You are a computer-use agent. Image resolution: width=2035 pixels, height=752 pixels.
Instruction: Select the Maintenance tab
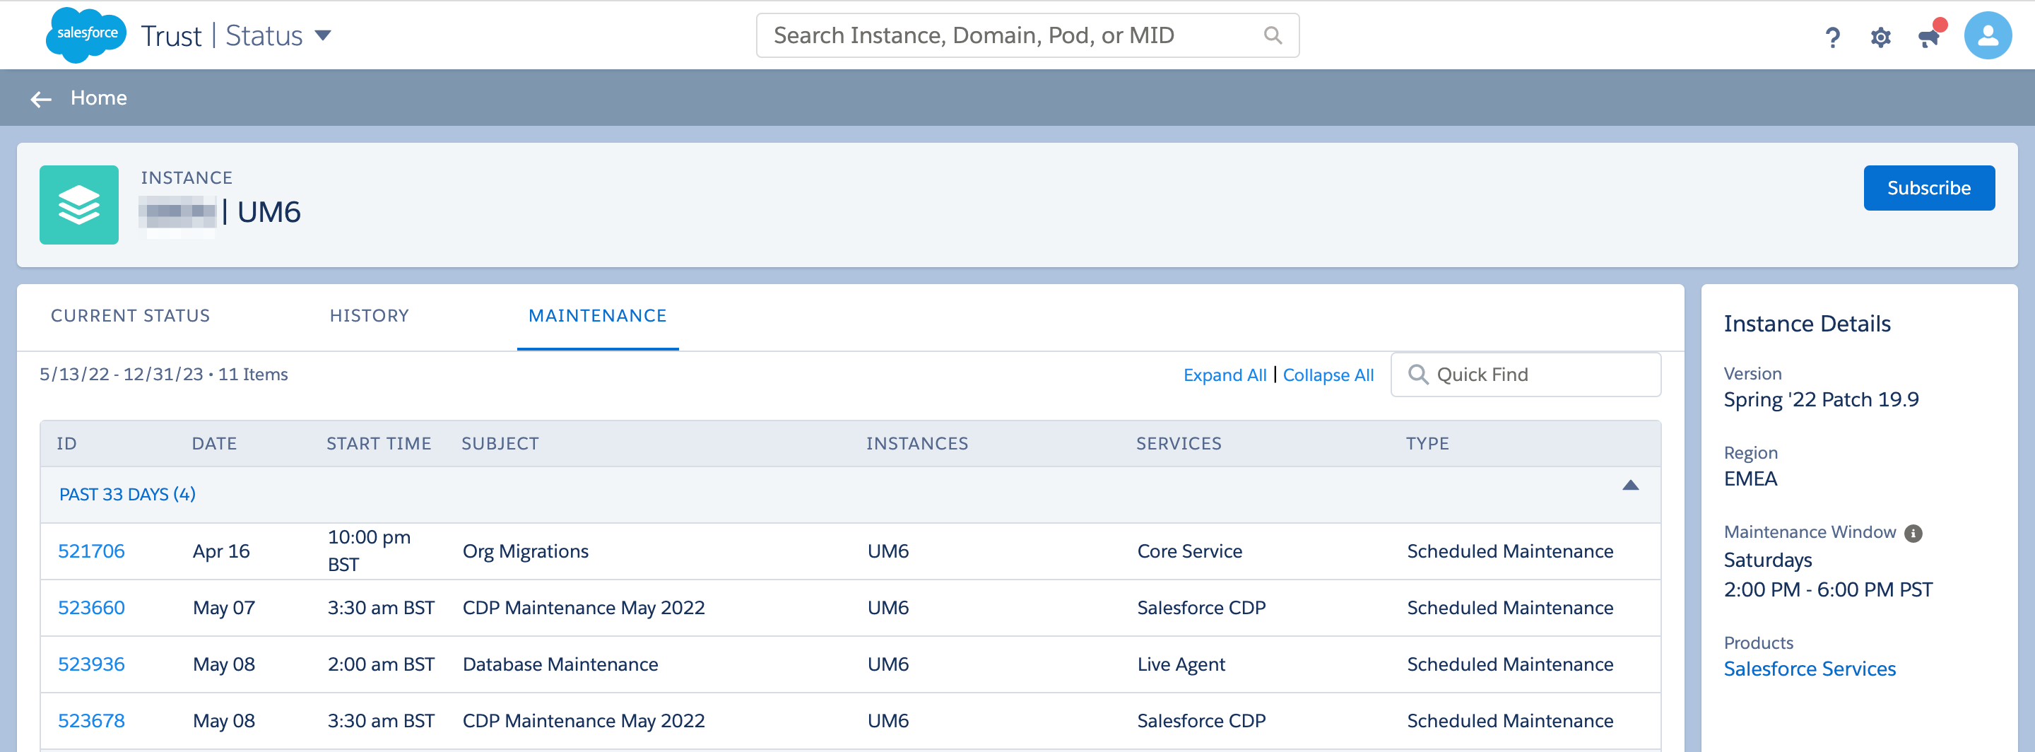(597, 316)
